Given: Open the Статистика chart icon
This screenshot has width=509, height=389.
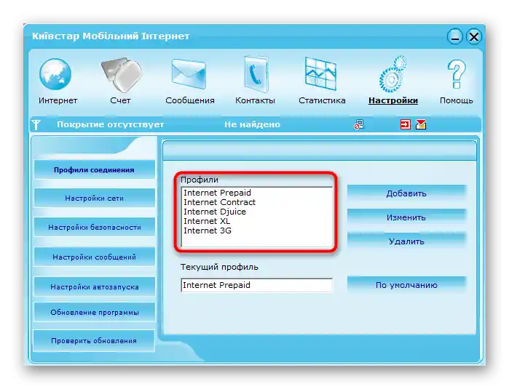Looking at the screenshot, I should [320, 74].
